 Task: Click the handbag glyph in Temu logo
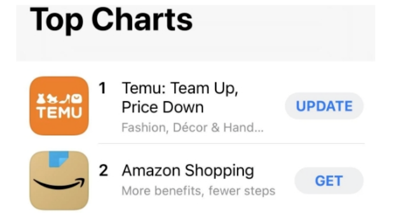click(x=77, y=99)
